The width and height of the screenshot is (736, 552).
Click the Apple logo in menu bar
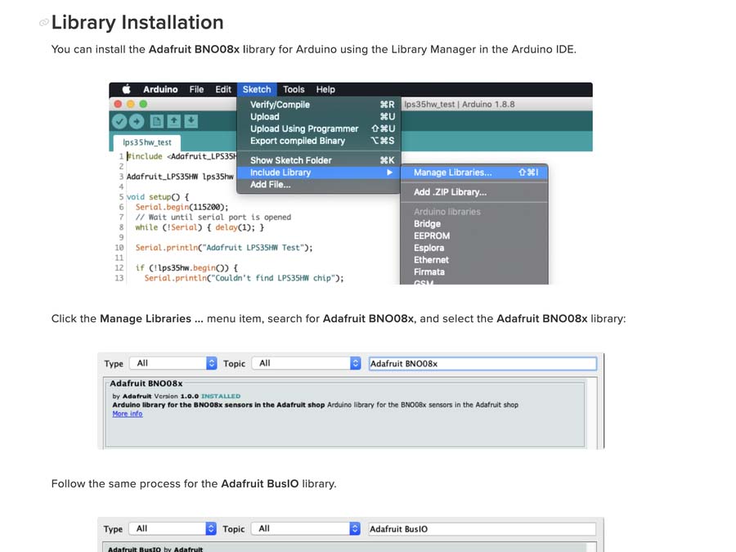click(126, 89)
